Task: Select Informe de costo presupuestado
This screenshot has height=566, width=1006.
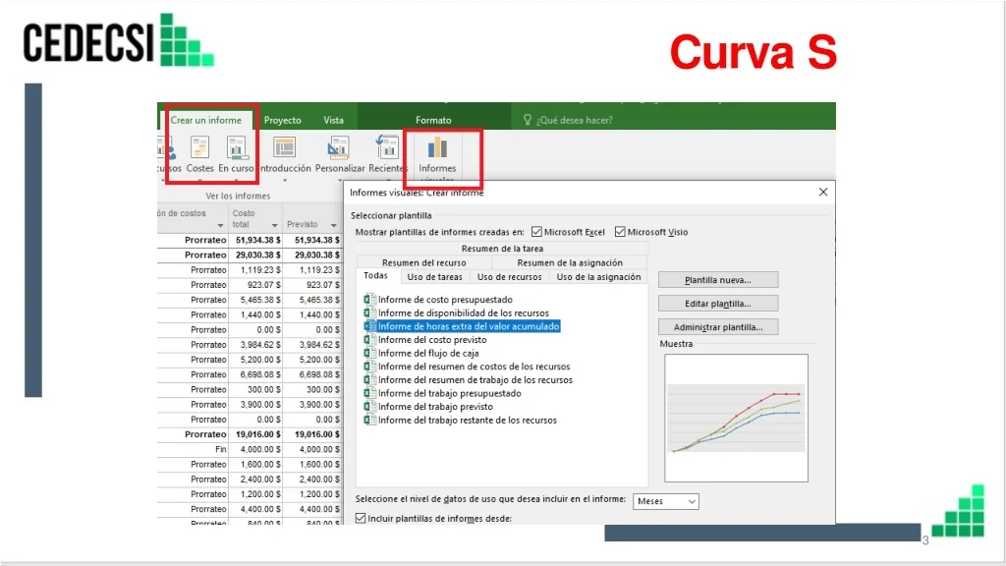Action: pyautogui.click(x=445, y=299)
